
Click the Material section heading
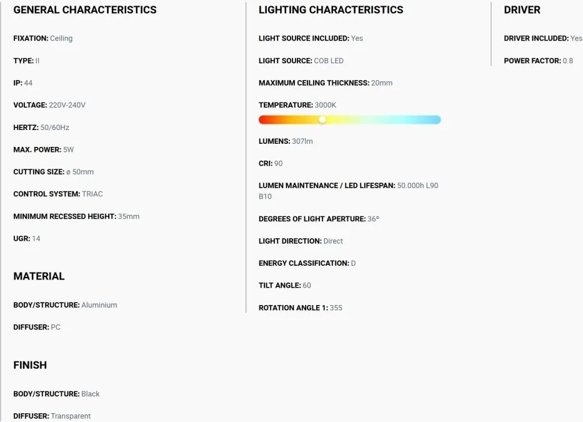[39, 276]
